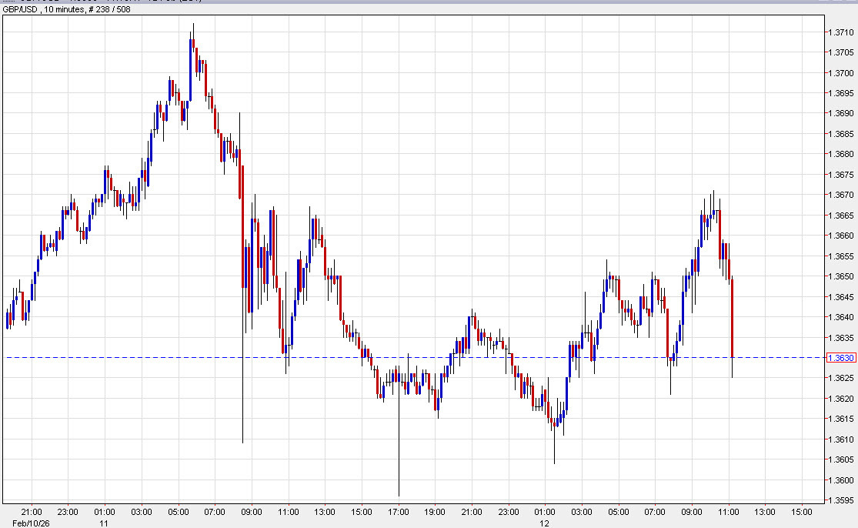Select the day 12 date marker
Image resolution: width=858 pixels, height=528 pixels.
coord(544,523)
